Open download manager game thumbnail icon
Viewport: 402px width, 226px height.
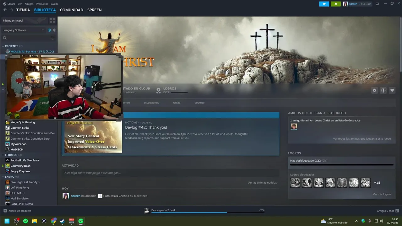146,211
